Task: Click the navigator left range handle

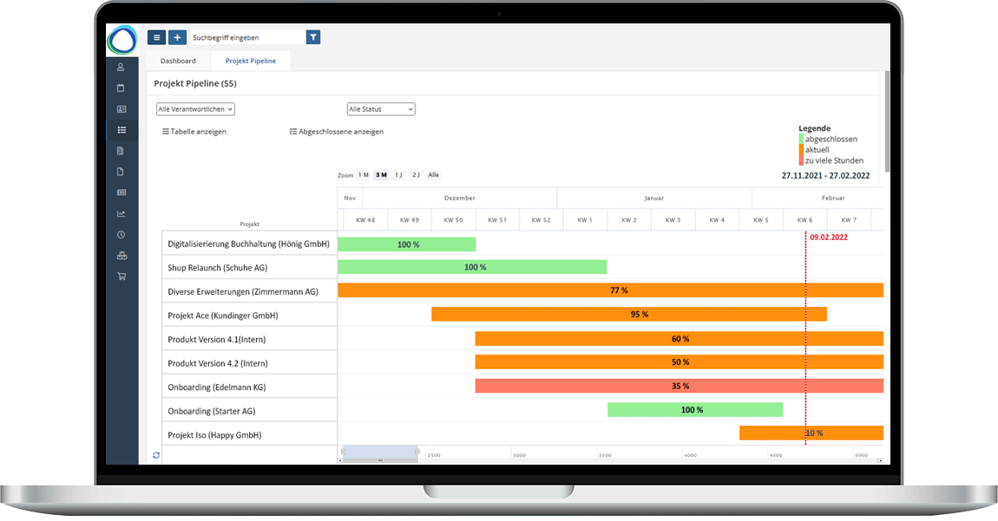Action: pos(343,452)
